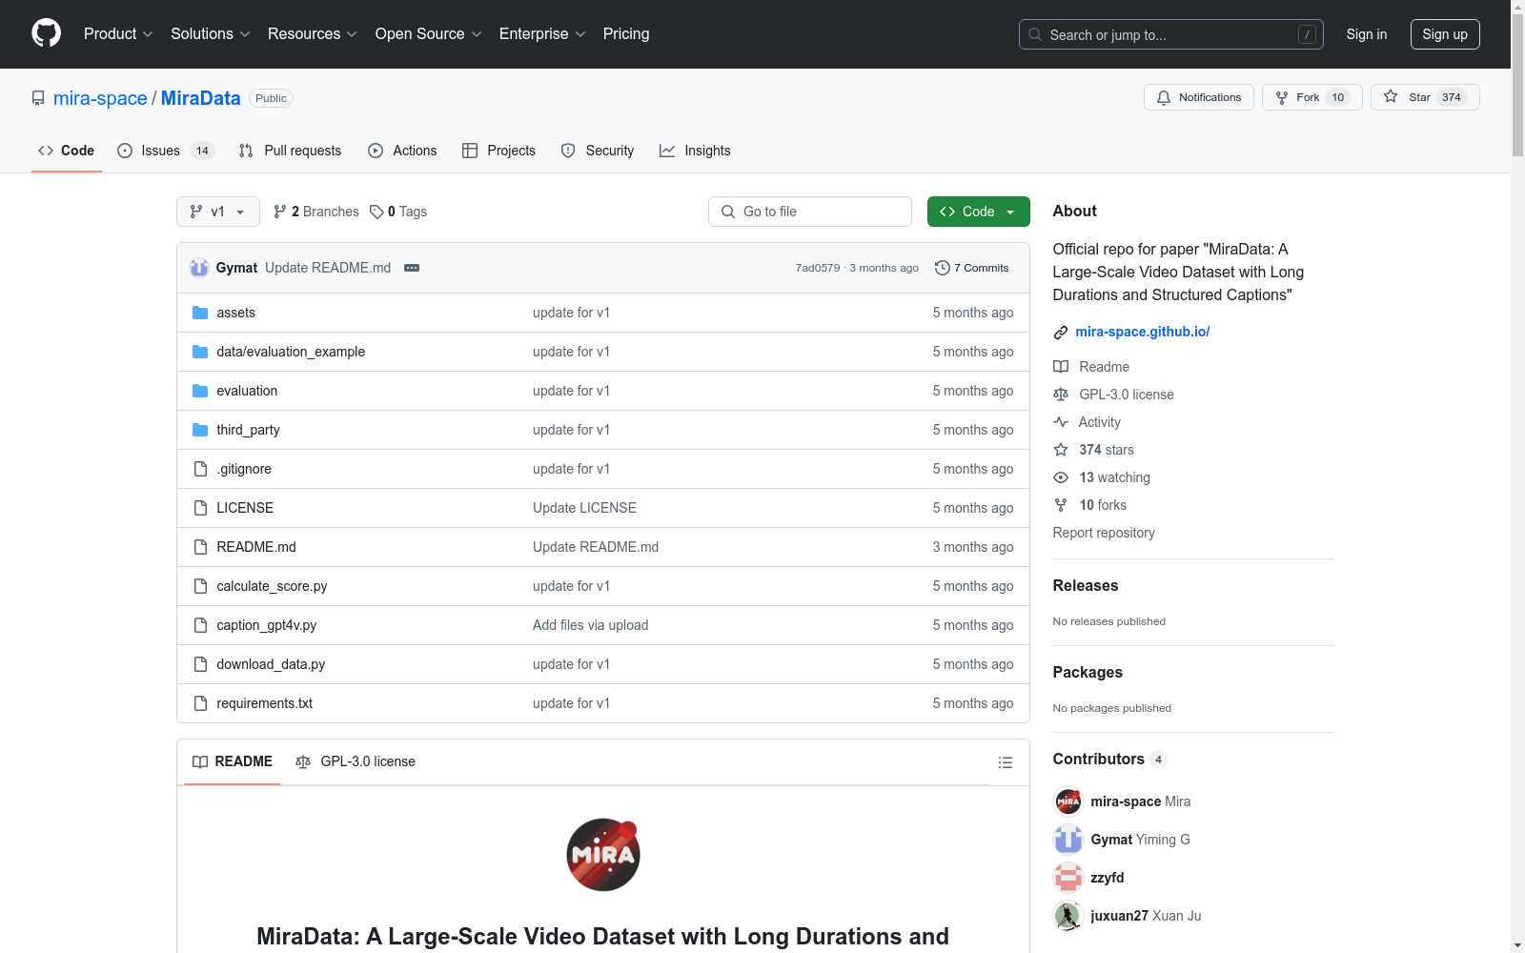Click the download_data.py file icon
Viewport: 1525px width, 953px height.
(200, 664)
